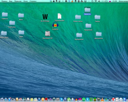Show battery status at 13%

[105, 1]
